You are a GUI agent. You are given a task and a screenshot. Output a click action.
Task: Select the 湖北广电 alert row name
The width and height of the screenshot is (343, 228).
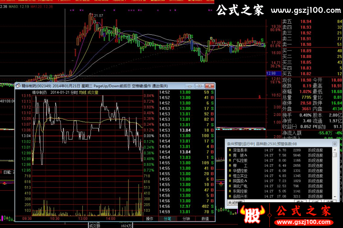coord(240,186)
